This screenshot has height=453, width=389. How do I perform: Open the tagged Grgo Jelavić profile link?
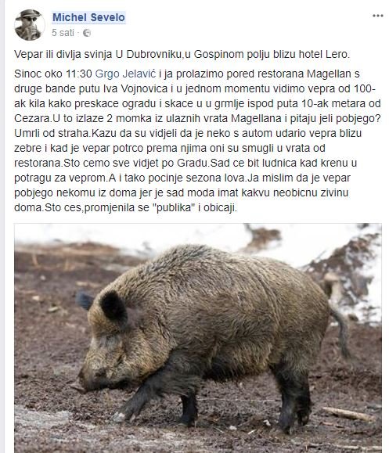coord(125,74)
